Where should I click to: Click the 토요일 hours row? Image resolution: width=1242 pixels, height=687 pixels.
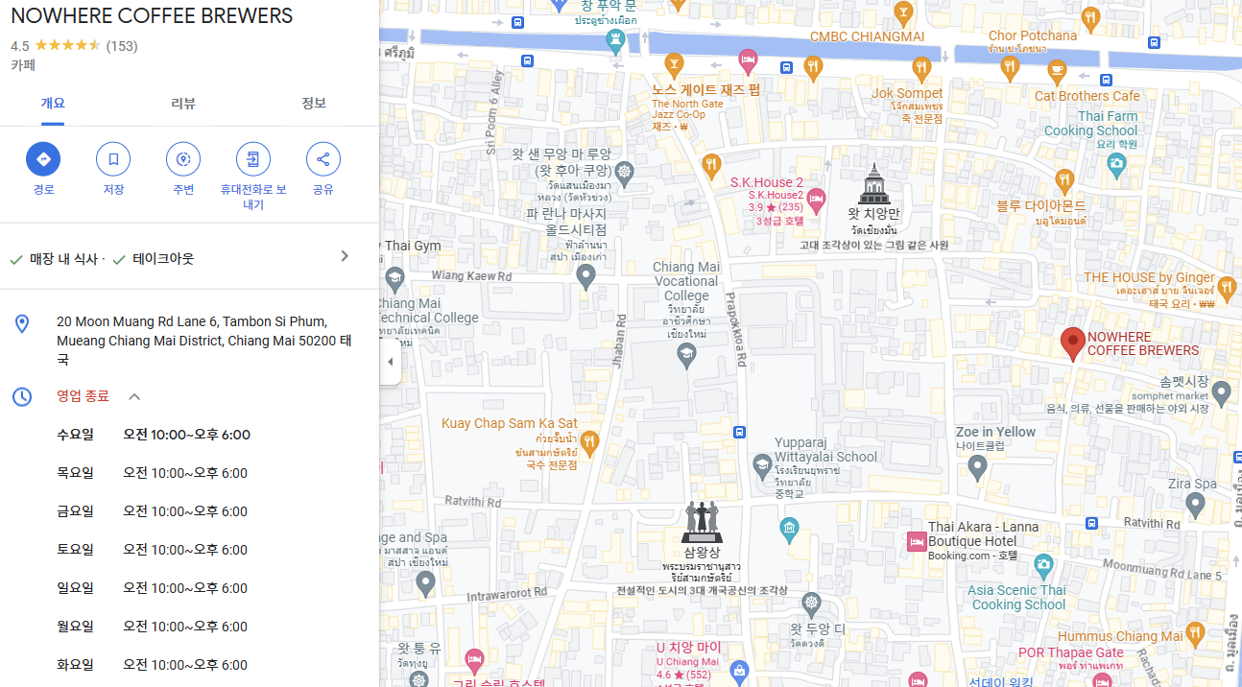click(154, 550)
